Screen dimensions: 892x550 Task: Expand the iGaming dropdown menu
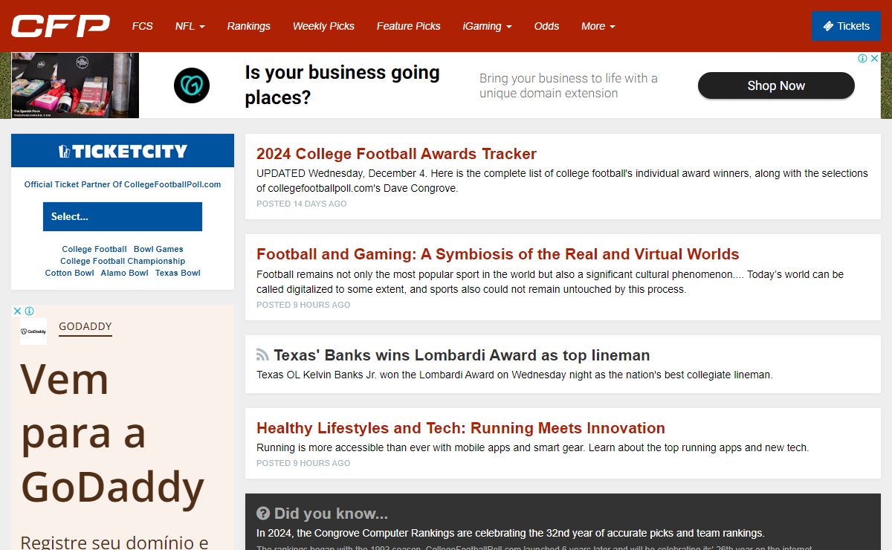pos(488,26)
